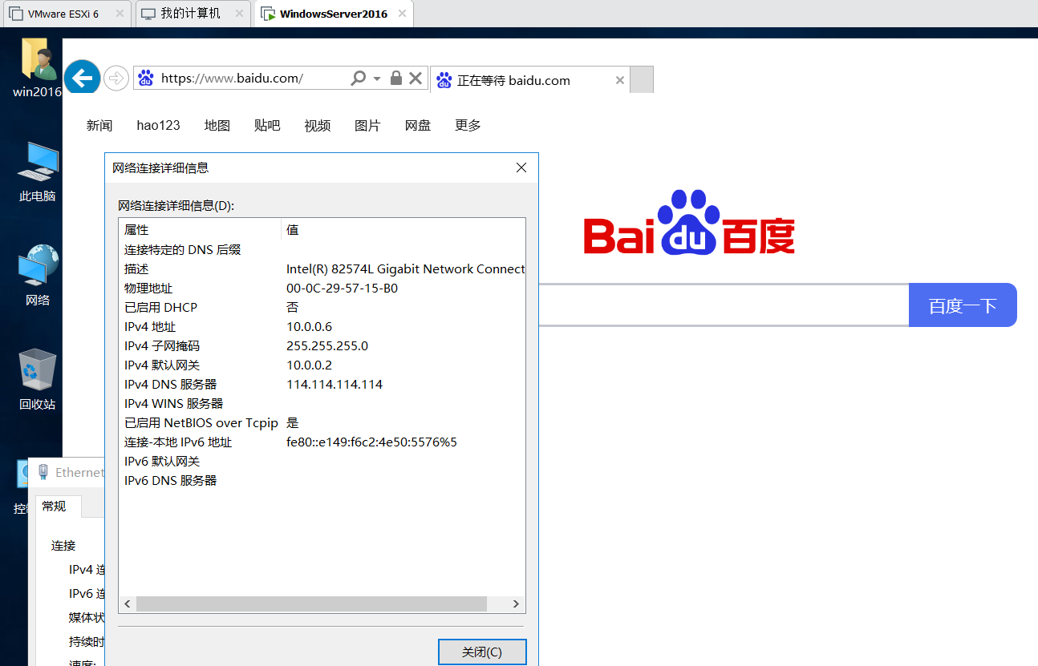Select the DNS server value 114.114.114.114
Viewport: 1038px width, 666px height.
pos(335,385)
